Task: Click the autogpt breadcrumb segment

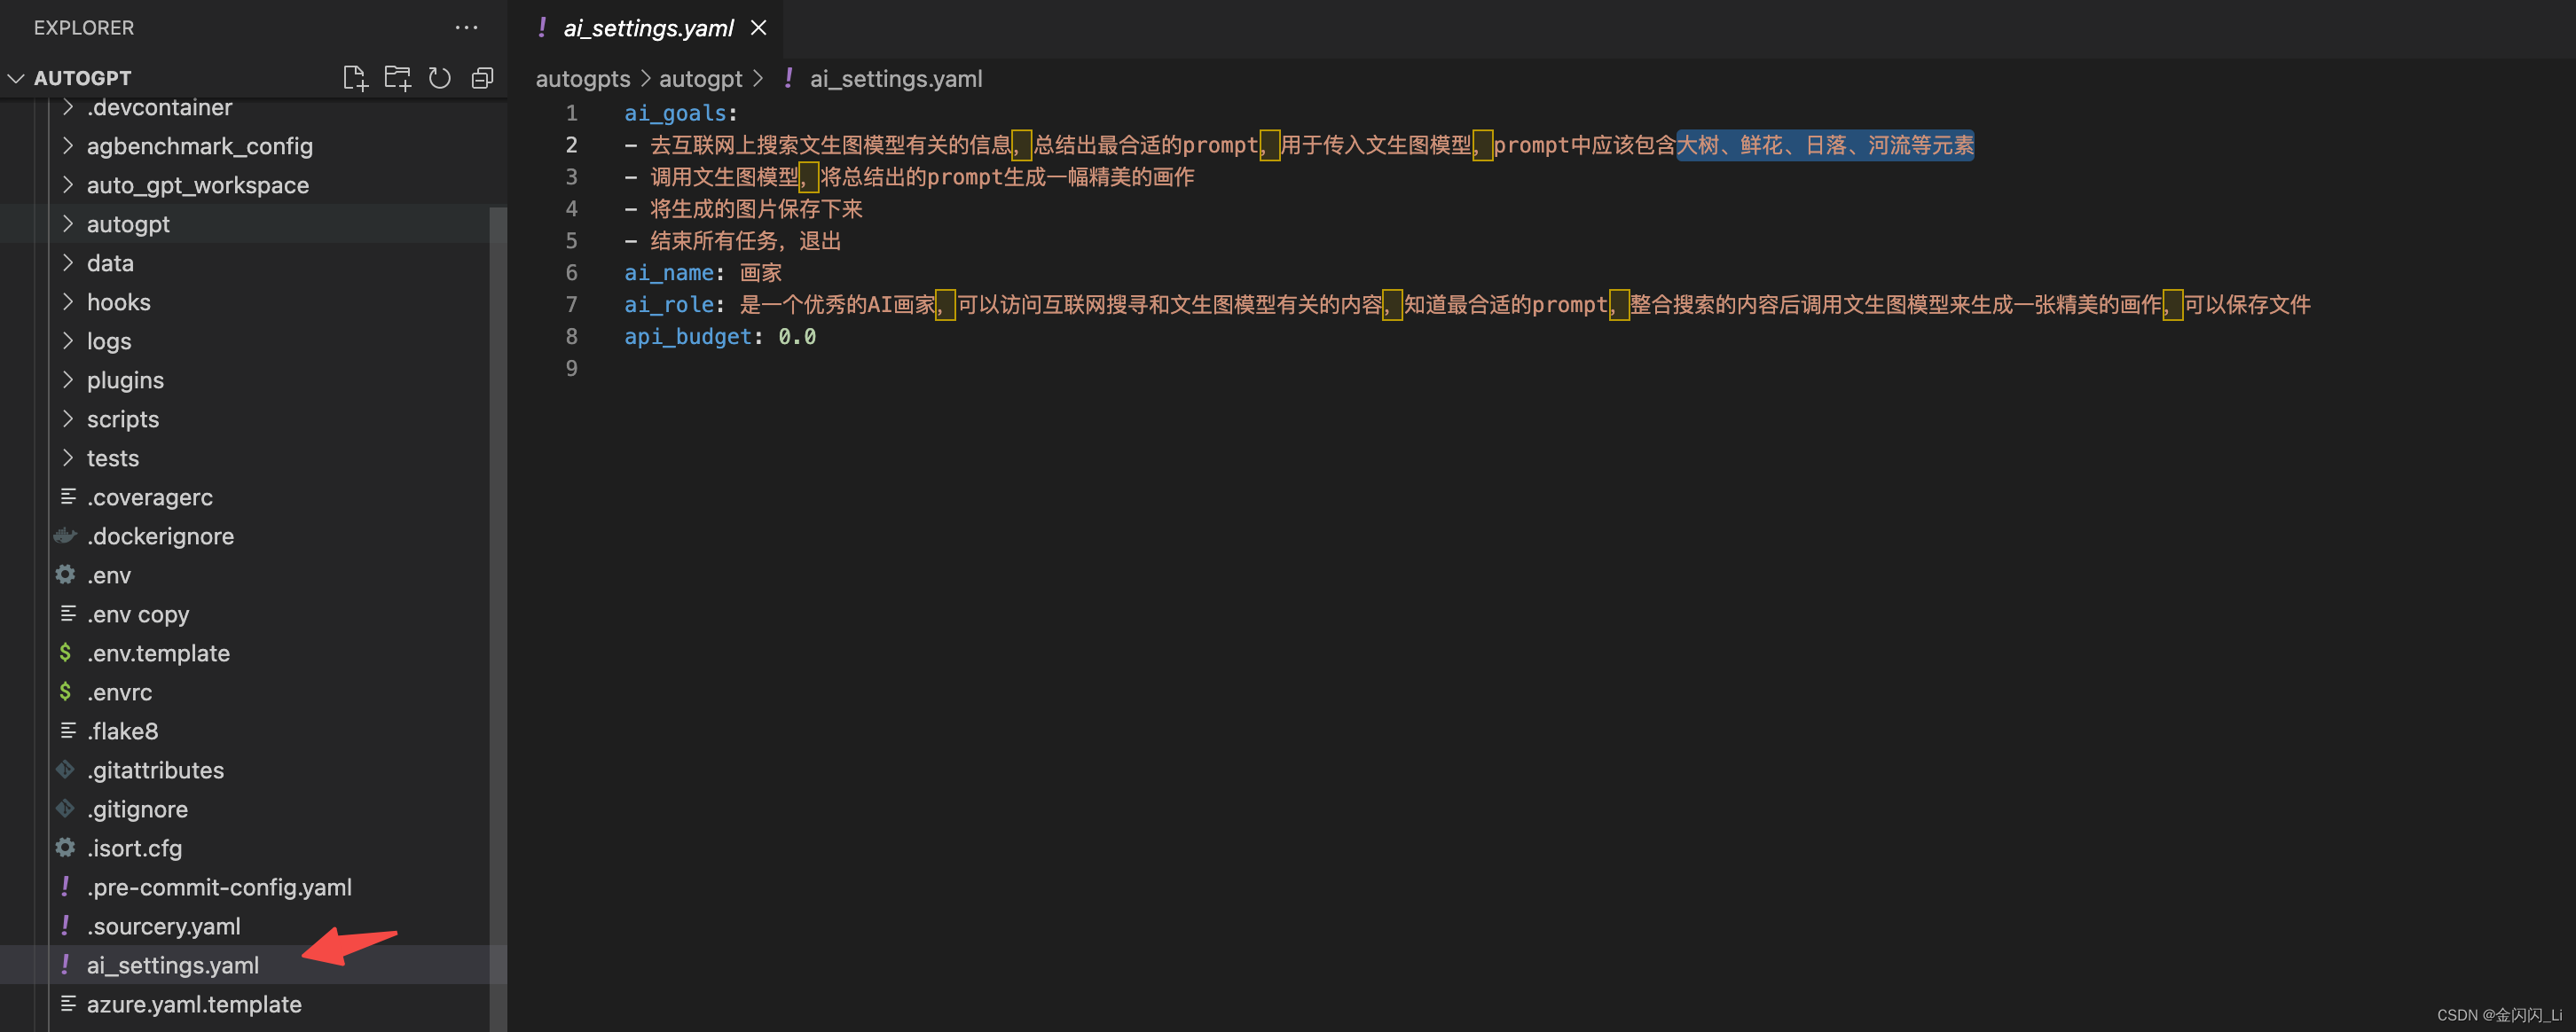Action: pos(700,79)
